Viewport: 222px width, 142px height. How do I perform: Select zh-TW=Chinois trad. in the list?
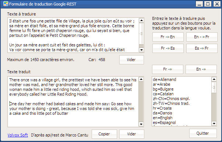(x=182, y=103)
